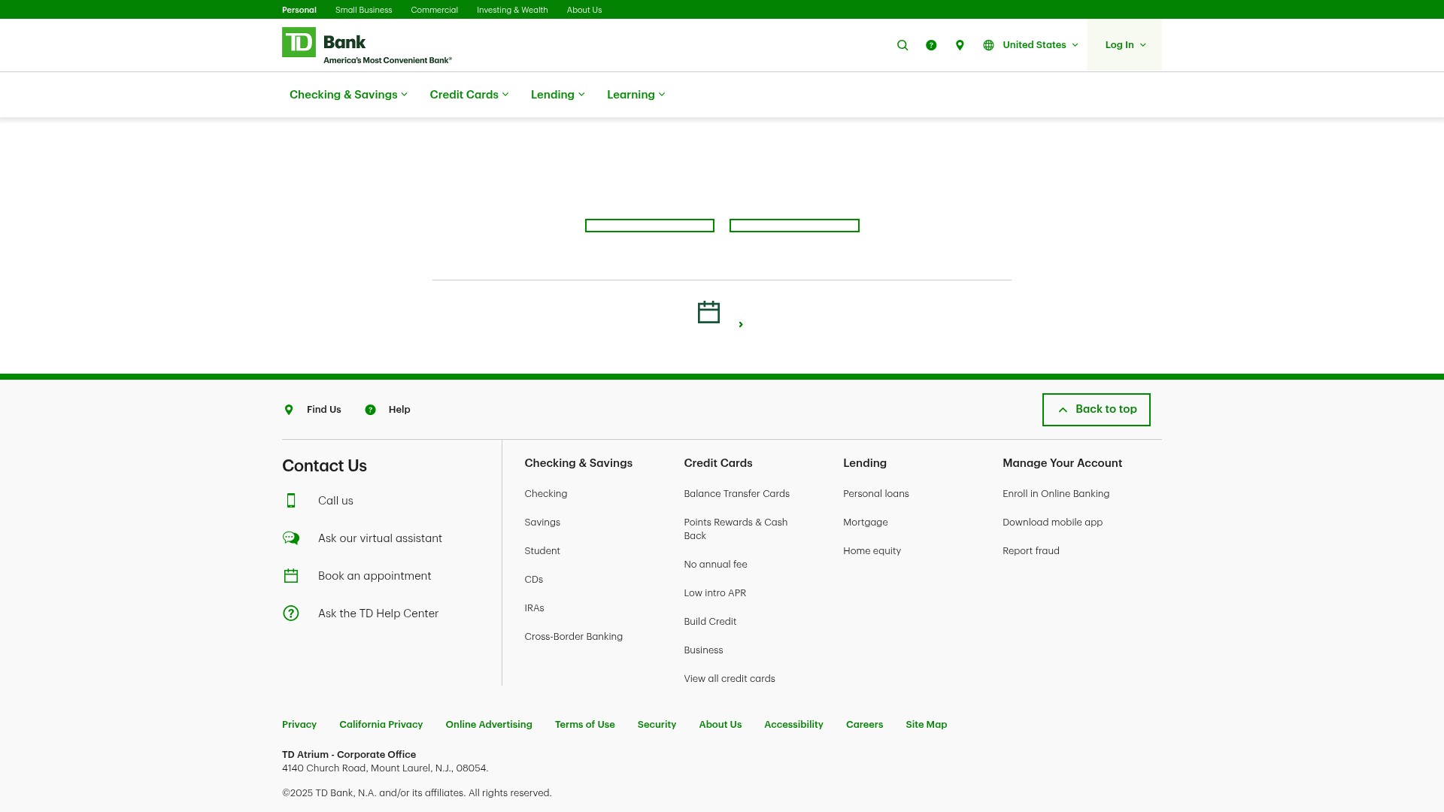Expand the Learning nav dropdown
Viewport: 1444px width, 812px height.
click(636, 95)
